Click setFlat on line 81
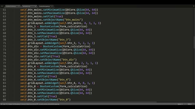 click(x=42, y=76)
